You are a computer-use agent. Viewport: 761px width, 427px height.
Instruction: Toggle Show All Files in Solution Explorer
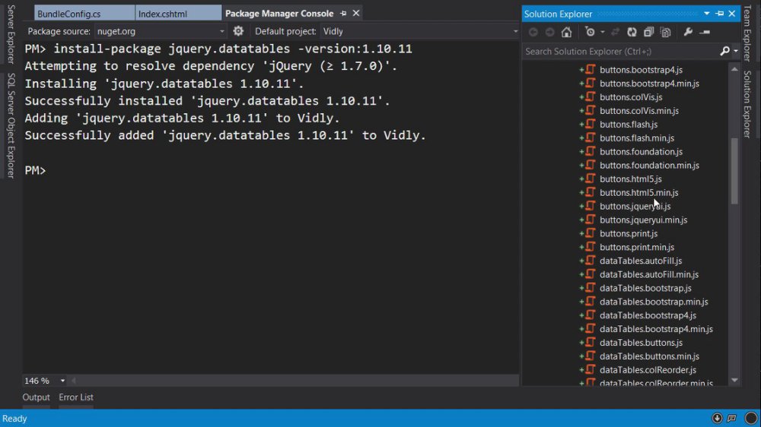tap(665, 32)
